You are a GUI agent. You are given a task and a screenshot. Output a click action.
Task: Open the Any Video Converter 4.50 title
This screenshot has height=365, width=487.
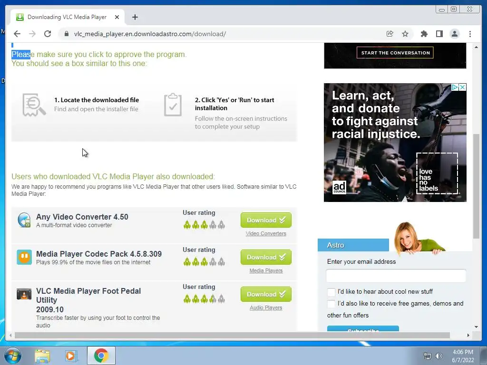click(x=82, y=217)
